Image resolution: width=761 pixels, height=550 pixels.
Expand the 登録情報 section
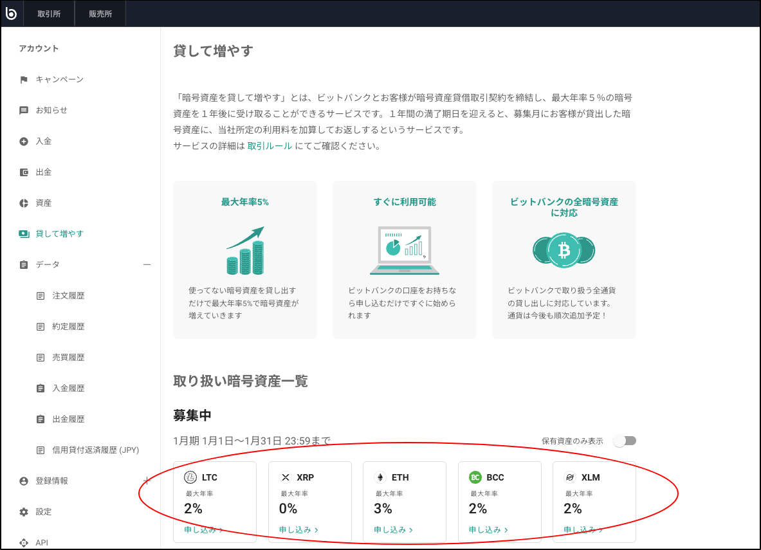click(147, 481)
